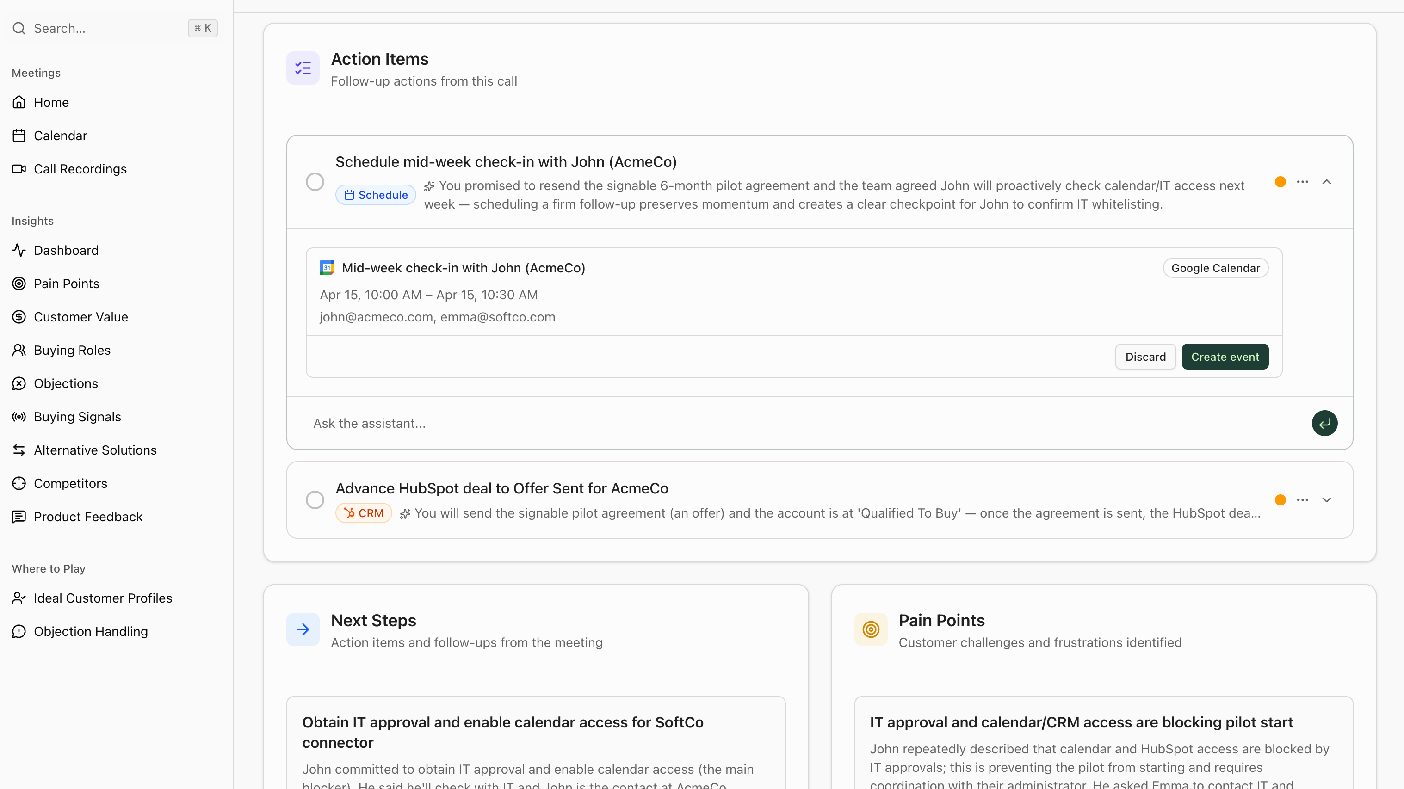This screenshot has width=1404, height=789.
Task: Mark Schedule mid-week check-in as complete
Action: [315, 182]
